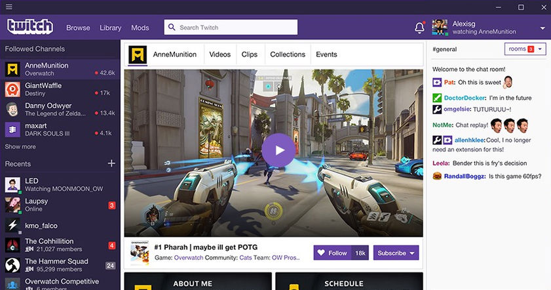The width and height of the screenshot is (551, 290).
Task: Switch to the Clips tab
Action: pos(250,54)
